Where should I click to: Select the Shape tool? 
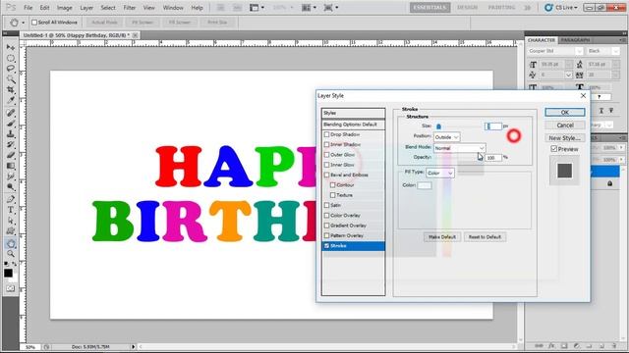tap(11, 231)
